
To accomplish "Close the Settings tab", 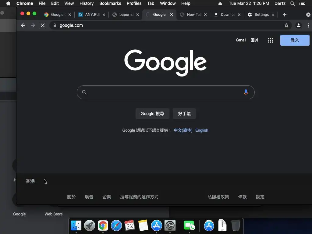I will point(273,15).
